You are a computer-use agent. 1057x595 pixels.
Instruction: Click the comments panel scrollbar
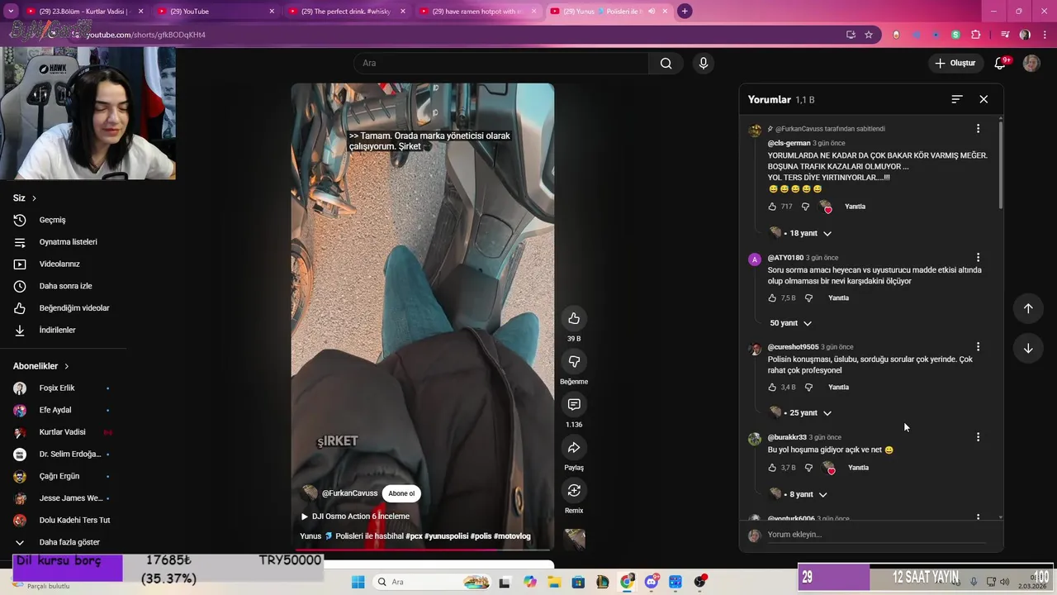point(1000,165)
